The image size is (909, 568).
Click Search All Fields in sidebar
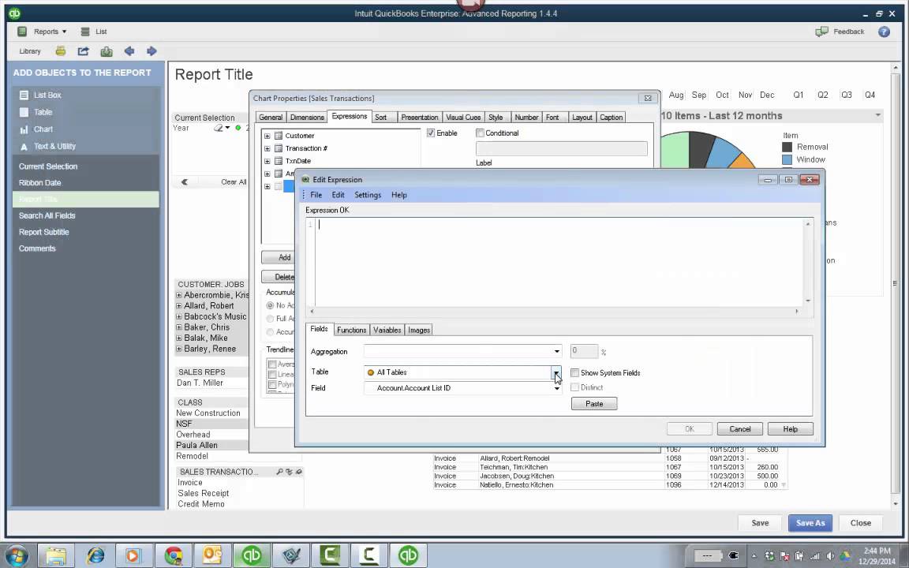[x=47, y=215]
